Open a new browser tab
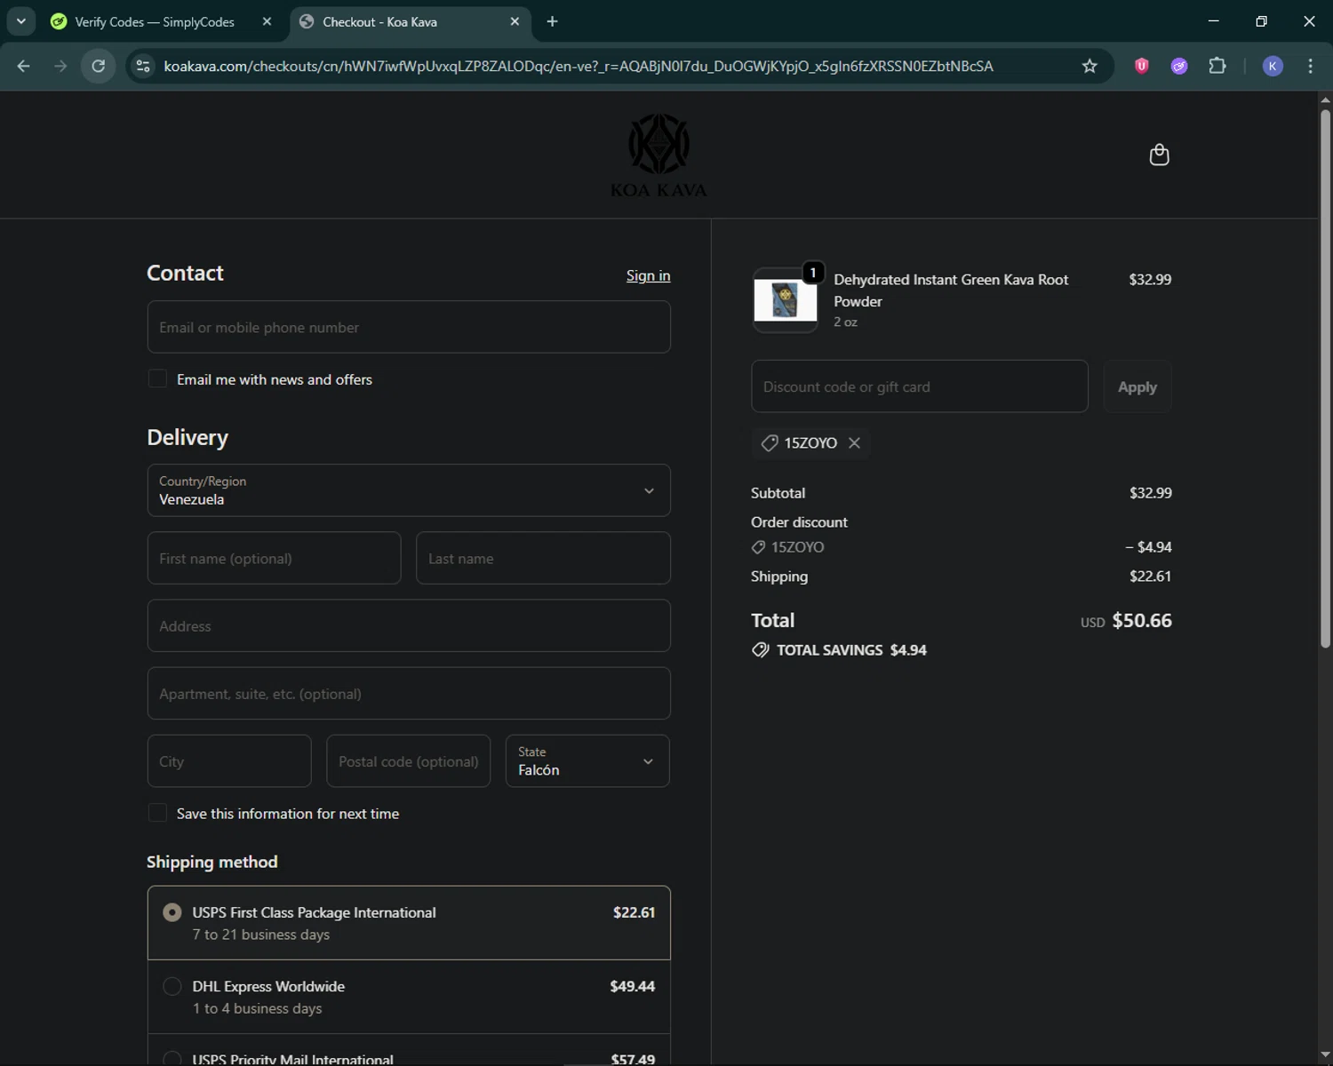Viewport: 1333px width, 1066px height. tap(552, 21)
